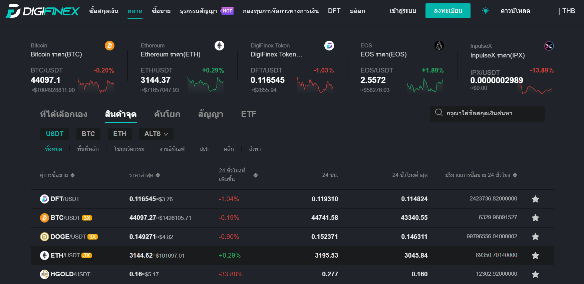Sort by latest price column arrows
The width and height of the screenshot is (584, 284).
click(x=158, y=175)
